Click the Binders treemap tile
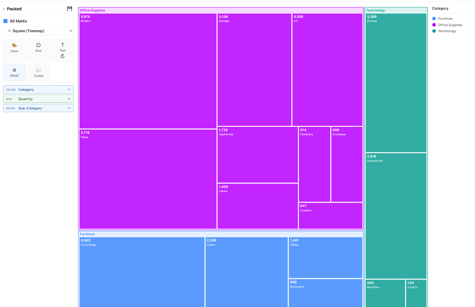The image size is (475, 307). tap(148, 71)
